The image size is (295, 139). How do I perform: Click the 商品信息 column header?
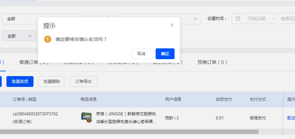click(x=89, y=99)
